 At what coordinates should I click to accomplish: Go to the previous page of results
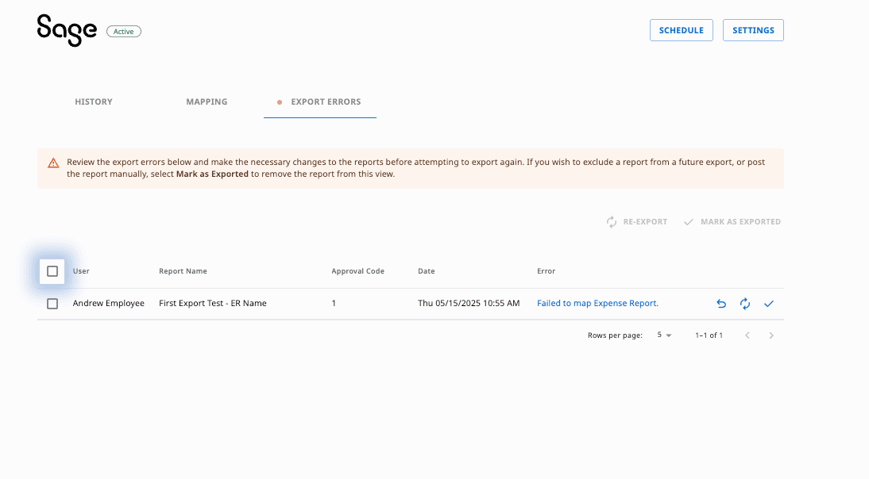[747, 335]
